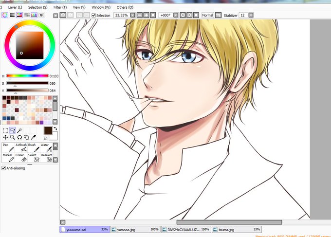Screen dimensions: 331x237
Task: Select the eyedropper color picker tool
Action: coord(34,137)
